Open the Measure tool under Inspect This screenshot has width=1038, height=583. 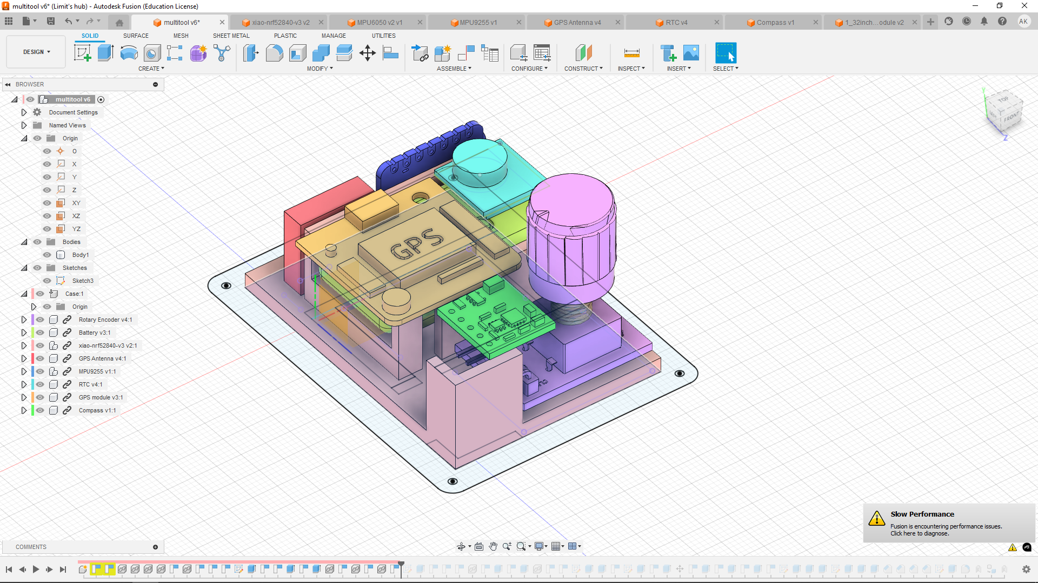(x=631, y=53)
